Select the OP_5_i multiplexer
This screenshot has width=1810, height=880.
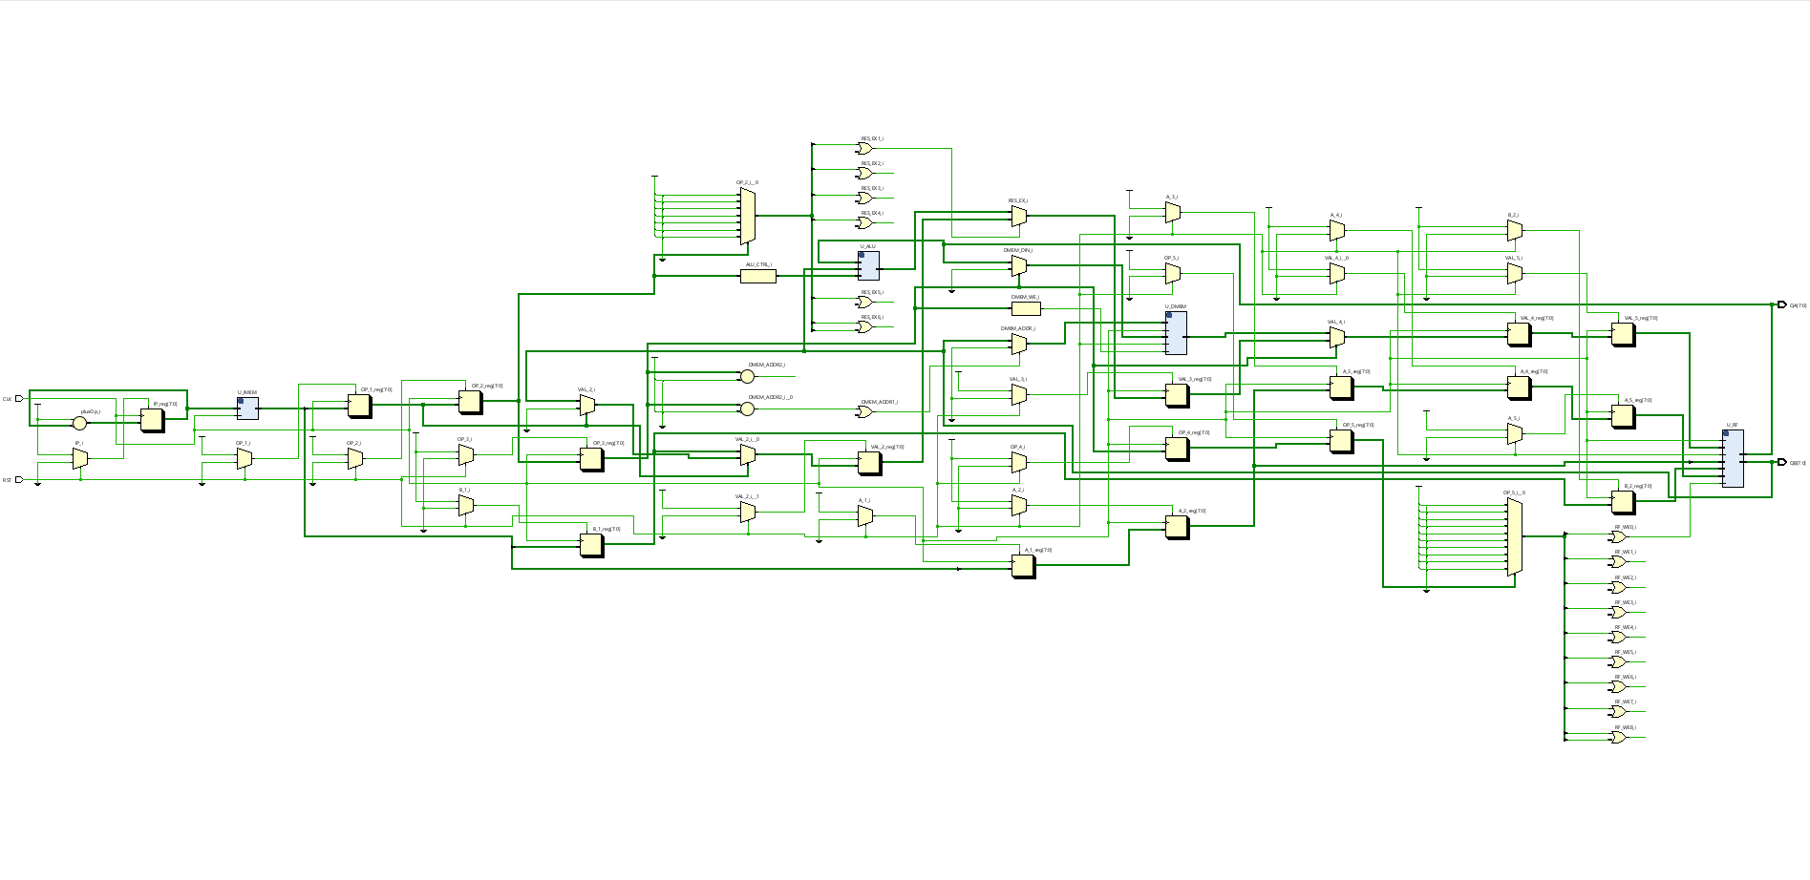click(1173, 274)
